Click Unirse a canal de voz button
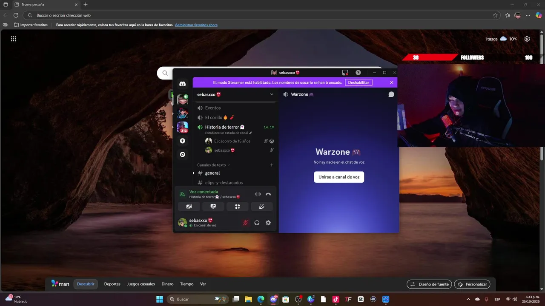This screenshot has height=306, width=545. (339, 177)
